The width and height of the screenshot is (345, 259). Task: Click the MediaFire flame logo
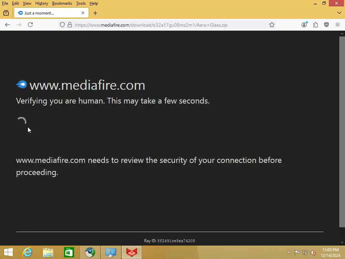click(22, 84)
